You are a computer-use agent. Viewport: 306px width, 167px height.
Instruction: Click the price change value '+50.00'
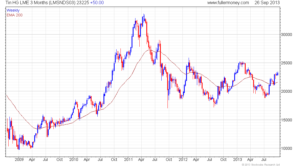97,3
